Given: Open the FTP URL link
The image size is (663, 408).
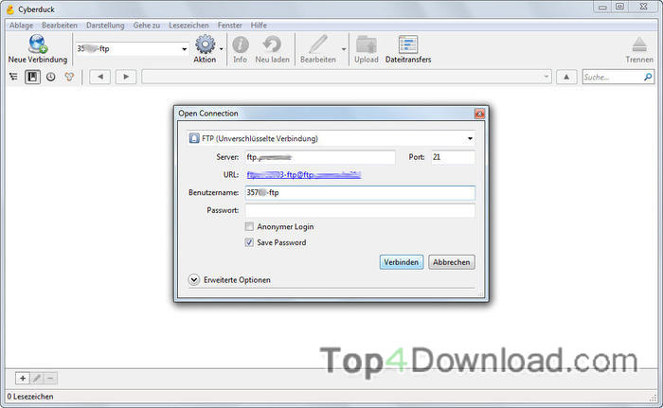Looking at the screenshot, I should tap(304, 174).
